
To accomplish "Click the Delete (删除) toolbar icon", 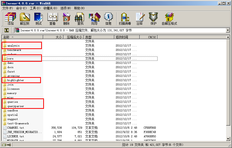I will click(x=66, y=19).
